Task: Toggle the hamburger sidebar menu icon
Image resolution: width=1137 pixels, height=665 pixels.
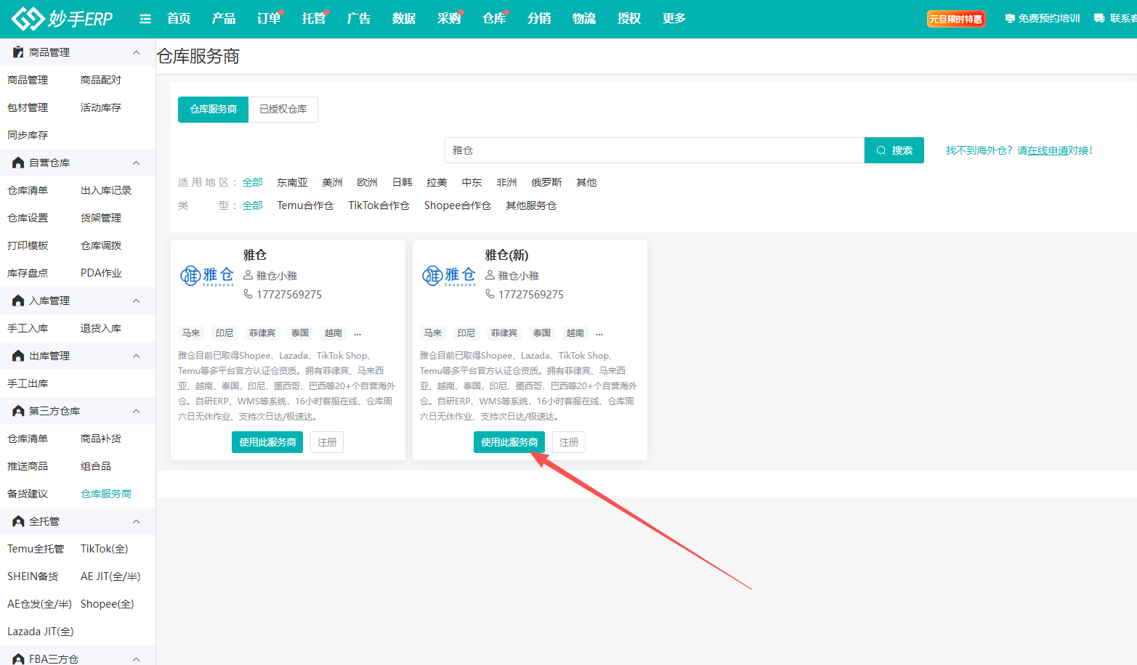Action: point(145,19)
